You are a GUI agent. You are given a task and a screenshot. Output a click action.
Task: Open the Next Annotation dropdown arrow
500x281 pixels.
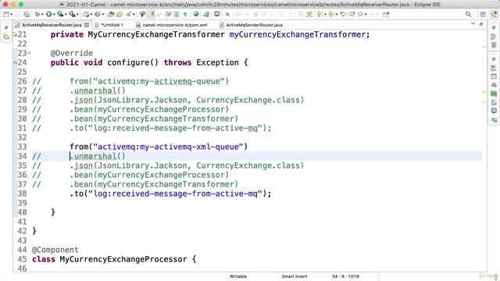[325, 14]
